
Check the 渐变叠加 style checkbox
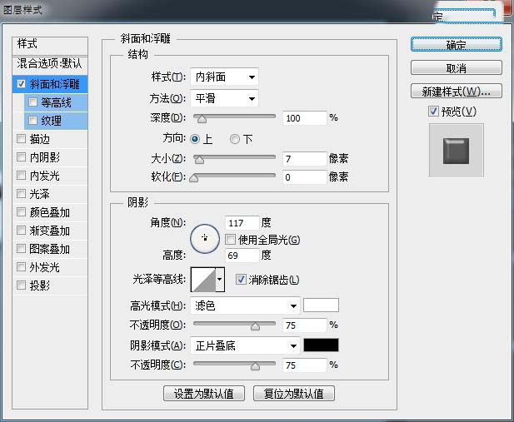(x=22, y=231)
